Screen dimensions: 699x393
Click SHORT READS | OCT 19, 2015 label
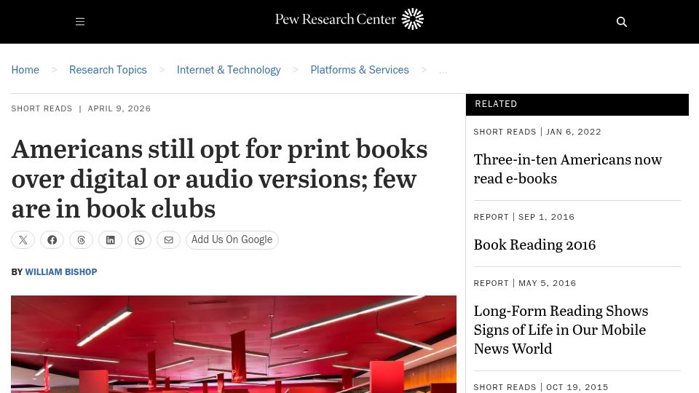[541, 387]
